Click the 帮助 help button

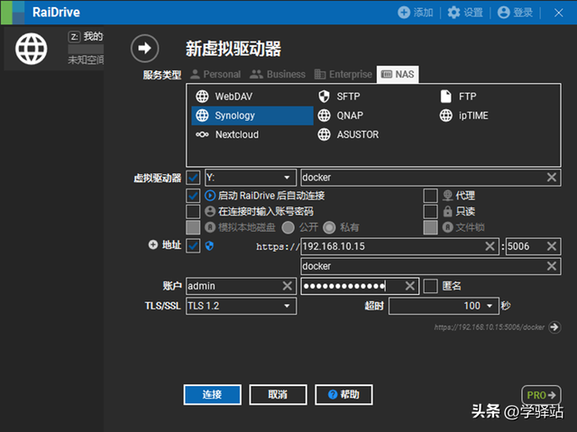pyautogui.click(x=343, y=394)
